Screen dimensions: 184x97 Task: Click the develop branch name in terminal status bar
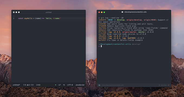click(164, 85)
